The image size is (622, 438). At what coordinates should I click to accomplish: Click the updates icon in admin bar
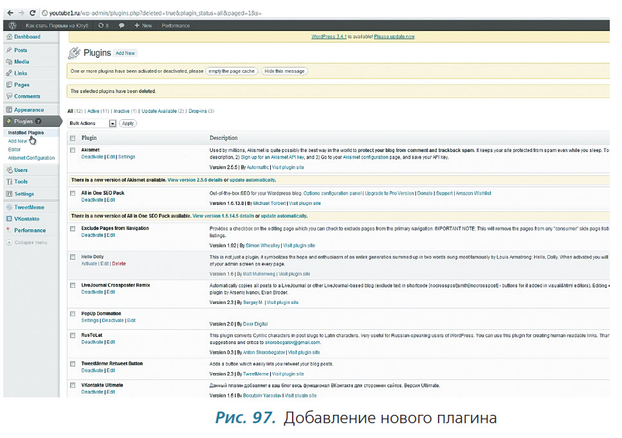click(101, 25)
